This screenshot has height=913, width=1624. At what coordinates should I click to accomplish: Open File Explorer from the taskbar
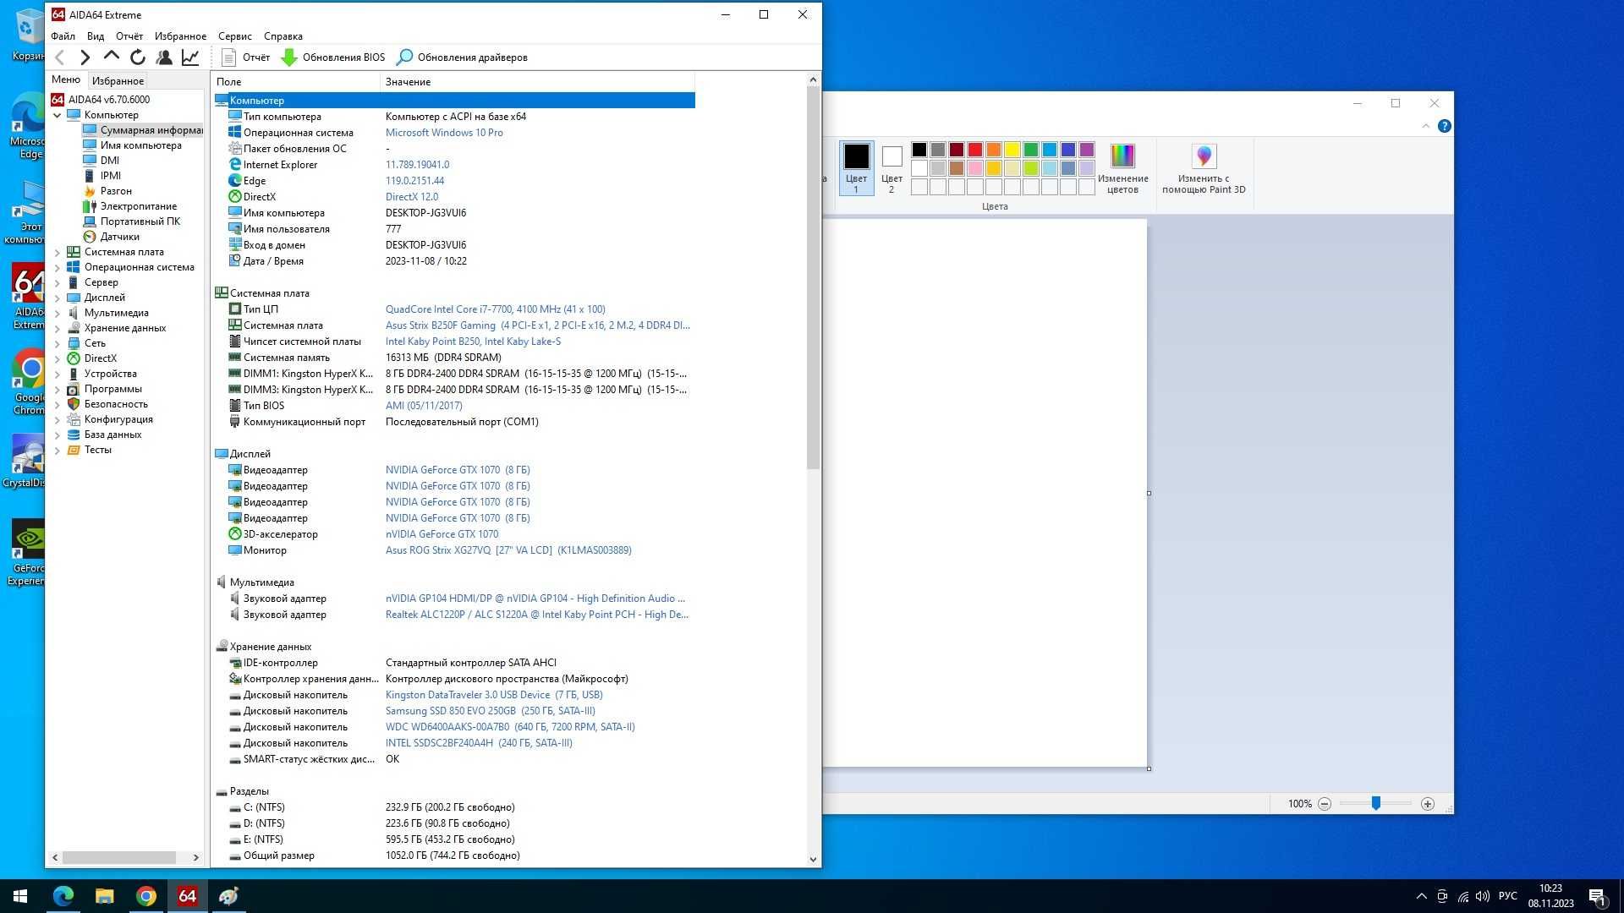(104, 896)
